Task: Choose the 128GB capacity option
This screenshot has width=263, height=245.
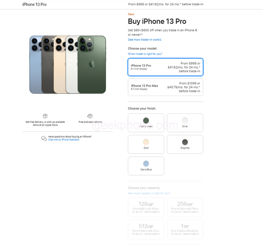Action: [146, 207]
